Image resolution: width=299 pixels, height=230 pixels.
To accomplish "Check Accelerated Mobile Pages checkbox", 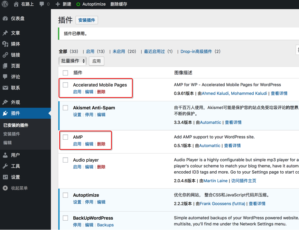I will coord(65,85).
